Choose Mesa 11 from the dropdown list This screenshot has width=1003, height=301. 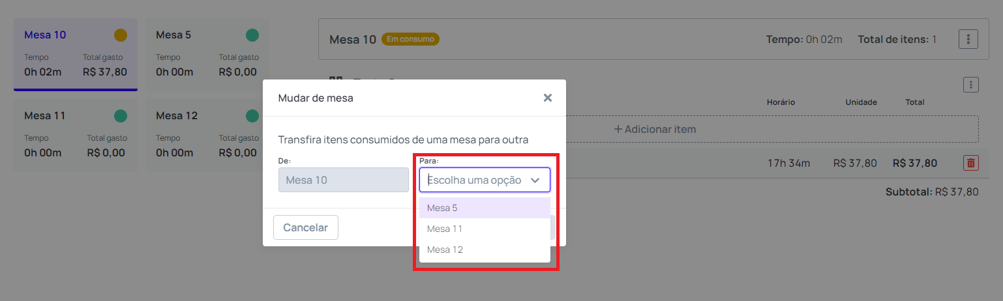[485, 229]
